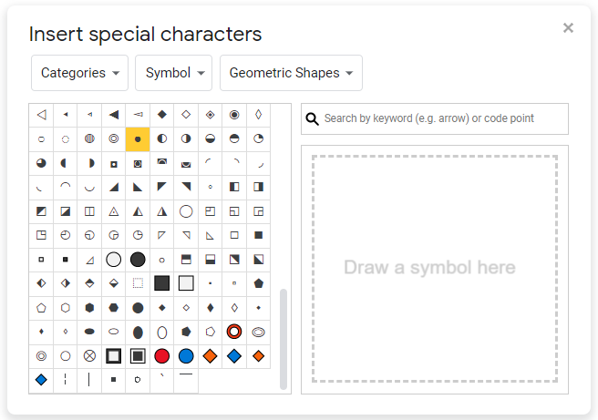This screenshot has width=598, height=420.
Task: Pick the triangle with center dot symbol
Action: tap(114, 211)
